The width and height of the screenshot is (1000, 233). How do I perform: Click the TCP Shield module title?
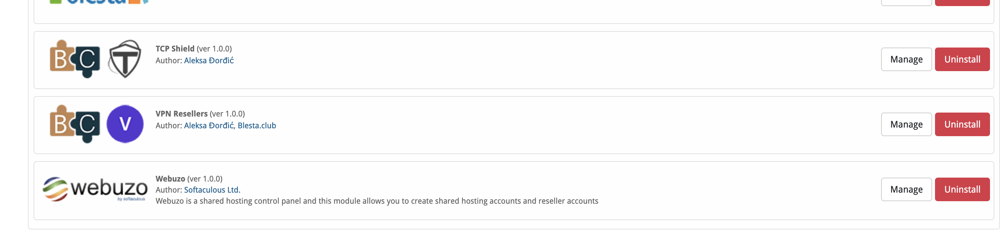(175, 49)
